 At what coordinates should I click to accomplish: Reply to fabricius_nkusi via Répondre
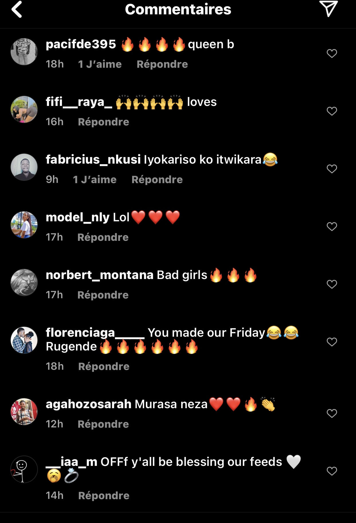[x=157, y=180]
